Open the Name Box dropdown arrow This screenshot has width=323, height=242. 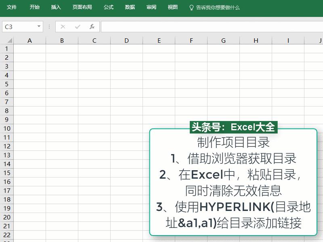tap(38, 26)
